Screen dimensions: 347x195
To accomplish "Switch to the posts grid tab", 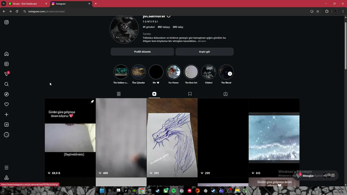I will click(119, 94).
